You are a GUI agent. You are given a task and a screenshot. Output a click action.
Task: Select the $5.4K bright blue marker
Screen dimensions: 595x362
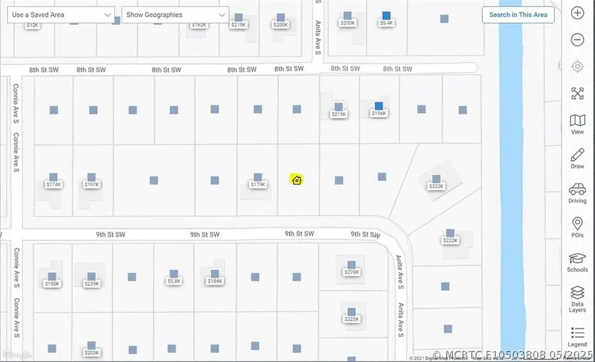(x=386, y=19)
